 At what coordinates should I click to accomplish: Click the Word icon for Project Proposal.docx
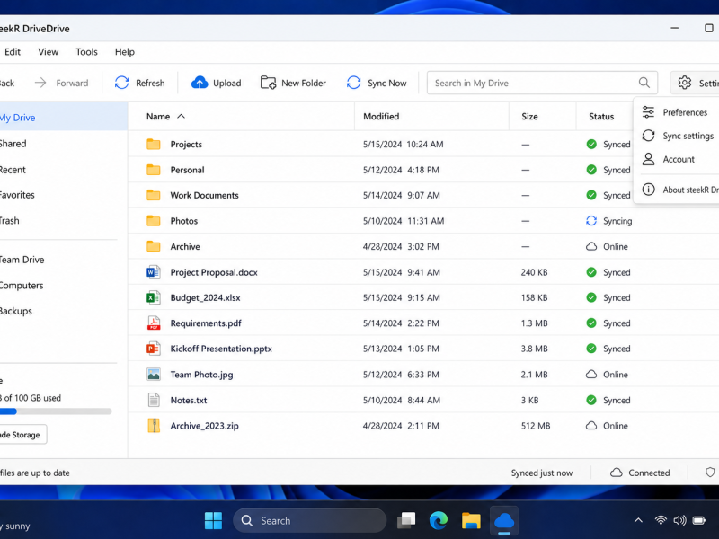153,272
